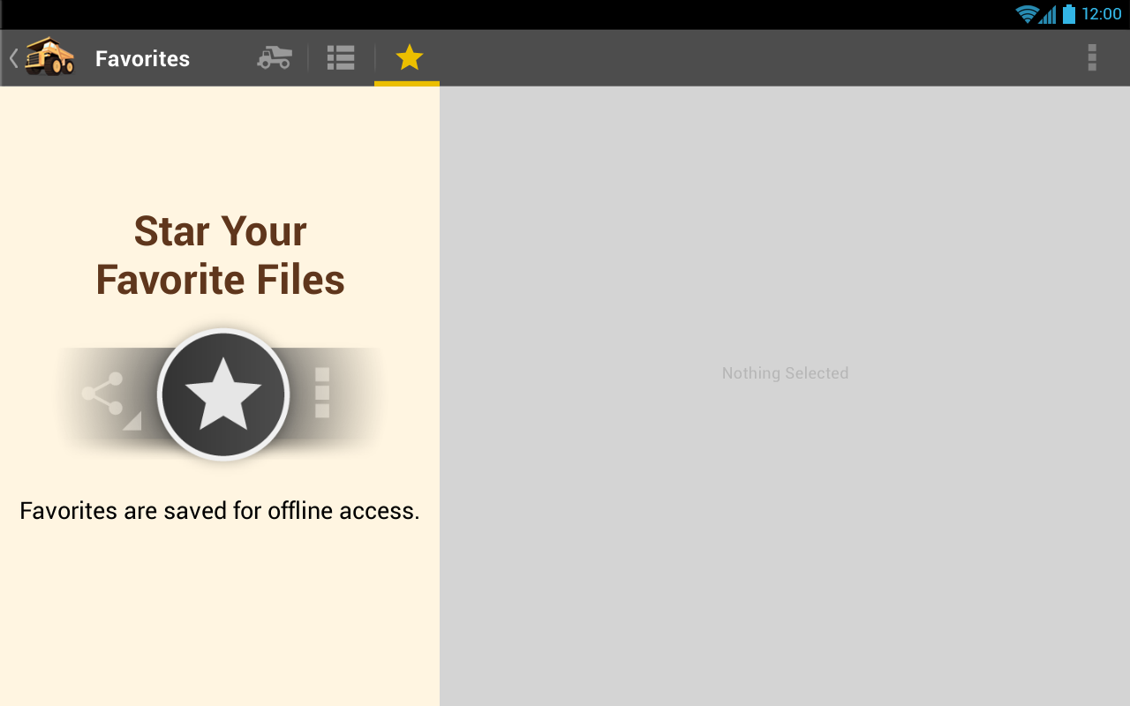This screenshot has height=706, width=1130.
Task: Click the cellular signal icon
Action: (x=1048, y=15)
